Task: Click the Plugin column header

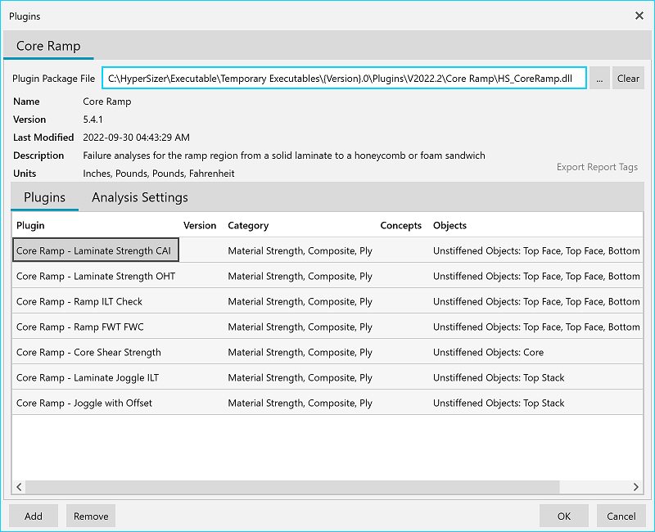Action: pos(30,226)
